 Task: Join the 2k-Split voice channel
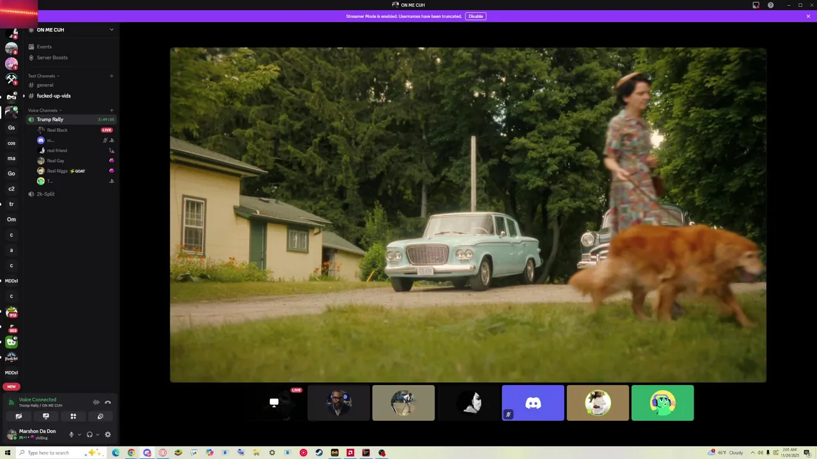tap(45, 194)
